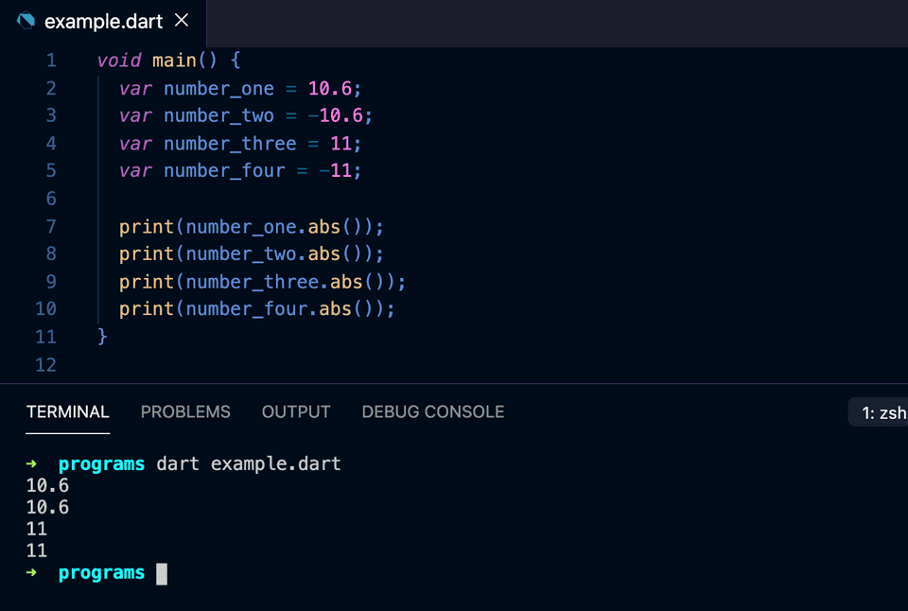Switch to the DEBUG CONSOLE panel
This screenshot has height=611, width=908.
(432, 411)
